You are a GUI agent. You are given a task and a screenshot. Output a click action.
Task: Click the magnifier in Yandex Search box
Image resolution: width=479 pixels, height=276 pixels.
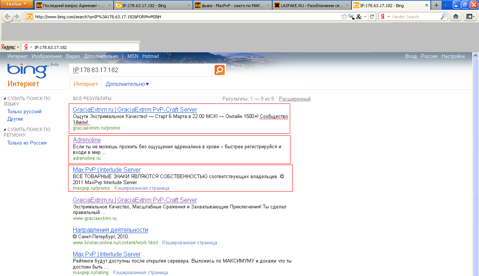click(x=443, y=17)
